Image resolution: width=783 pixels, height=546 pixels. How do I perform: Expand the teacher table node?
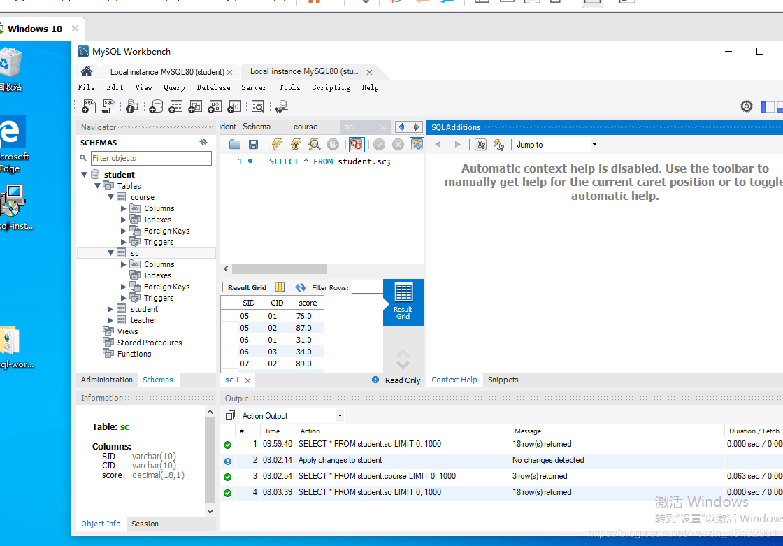110,320
